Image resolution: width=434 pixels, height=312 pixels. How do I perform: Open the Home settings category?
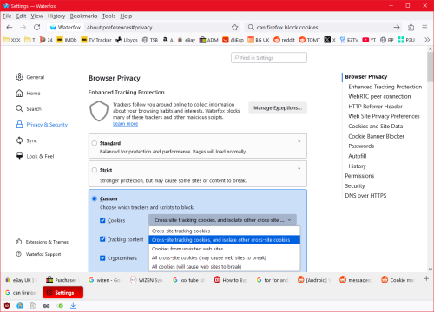28,94
